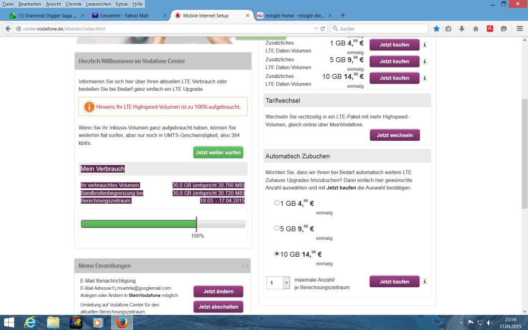Select the 10 GB 14,99 € radio option
This screenshot has width=528, height=330.
(x=277, y=254)
